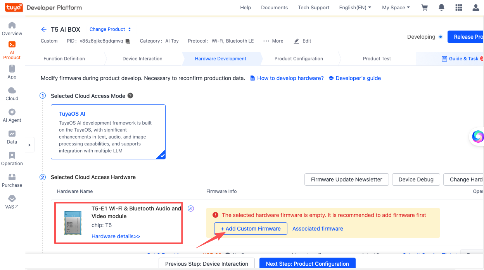Expand the English(EN) language dropdown
Image resolution: width=484 pixels, height=270 pixels.
click(x=355, y=8)
